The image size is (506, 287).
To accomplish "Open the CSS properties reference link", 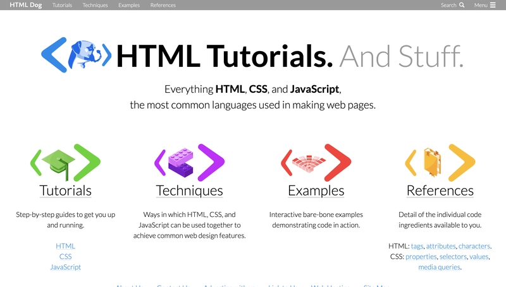I will click(421, 257).
